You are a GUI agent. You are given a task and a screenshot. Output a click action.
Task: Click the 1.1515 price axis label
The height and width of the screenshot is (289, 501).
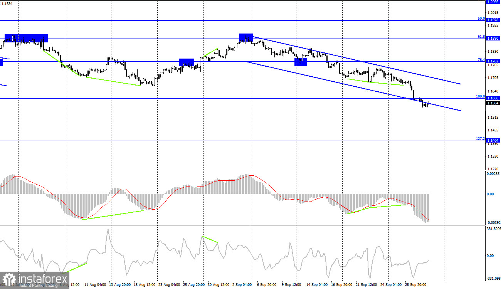click(x=493, y=117)
